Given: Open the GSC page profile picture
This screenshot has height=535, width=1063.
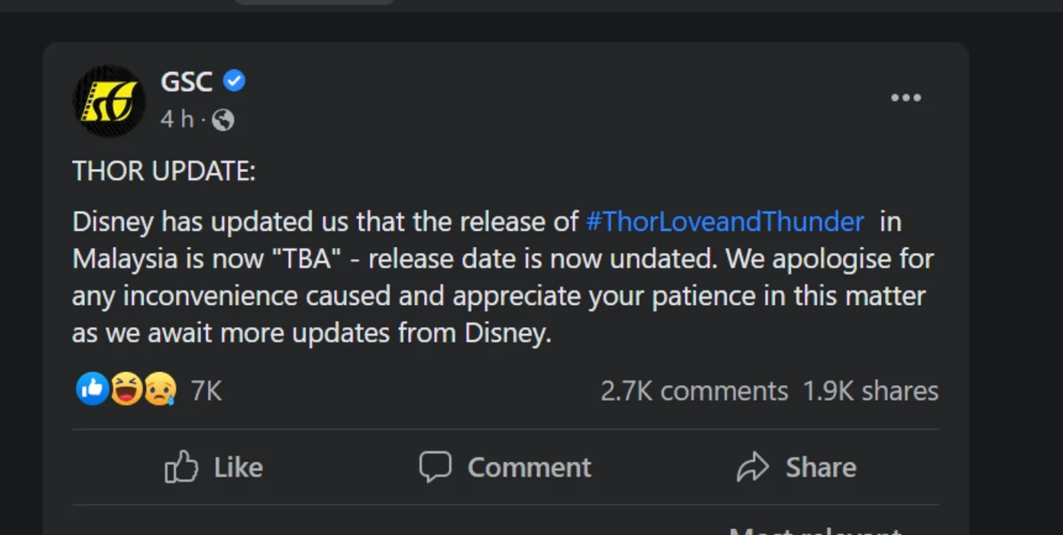Looking at the screenshot, I should coord(109,101).
